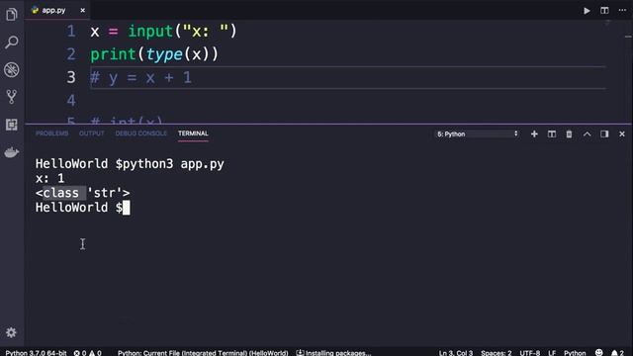Click commented line '# y = x + 1'

[140, 77]
